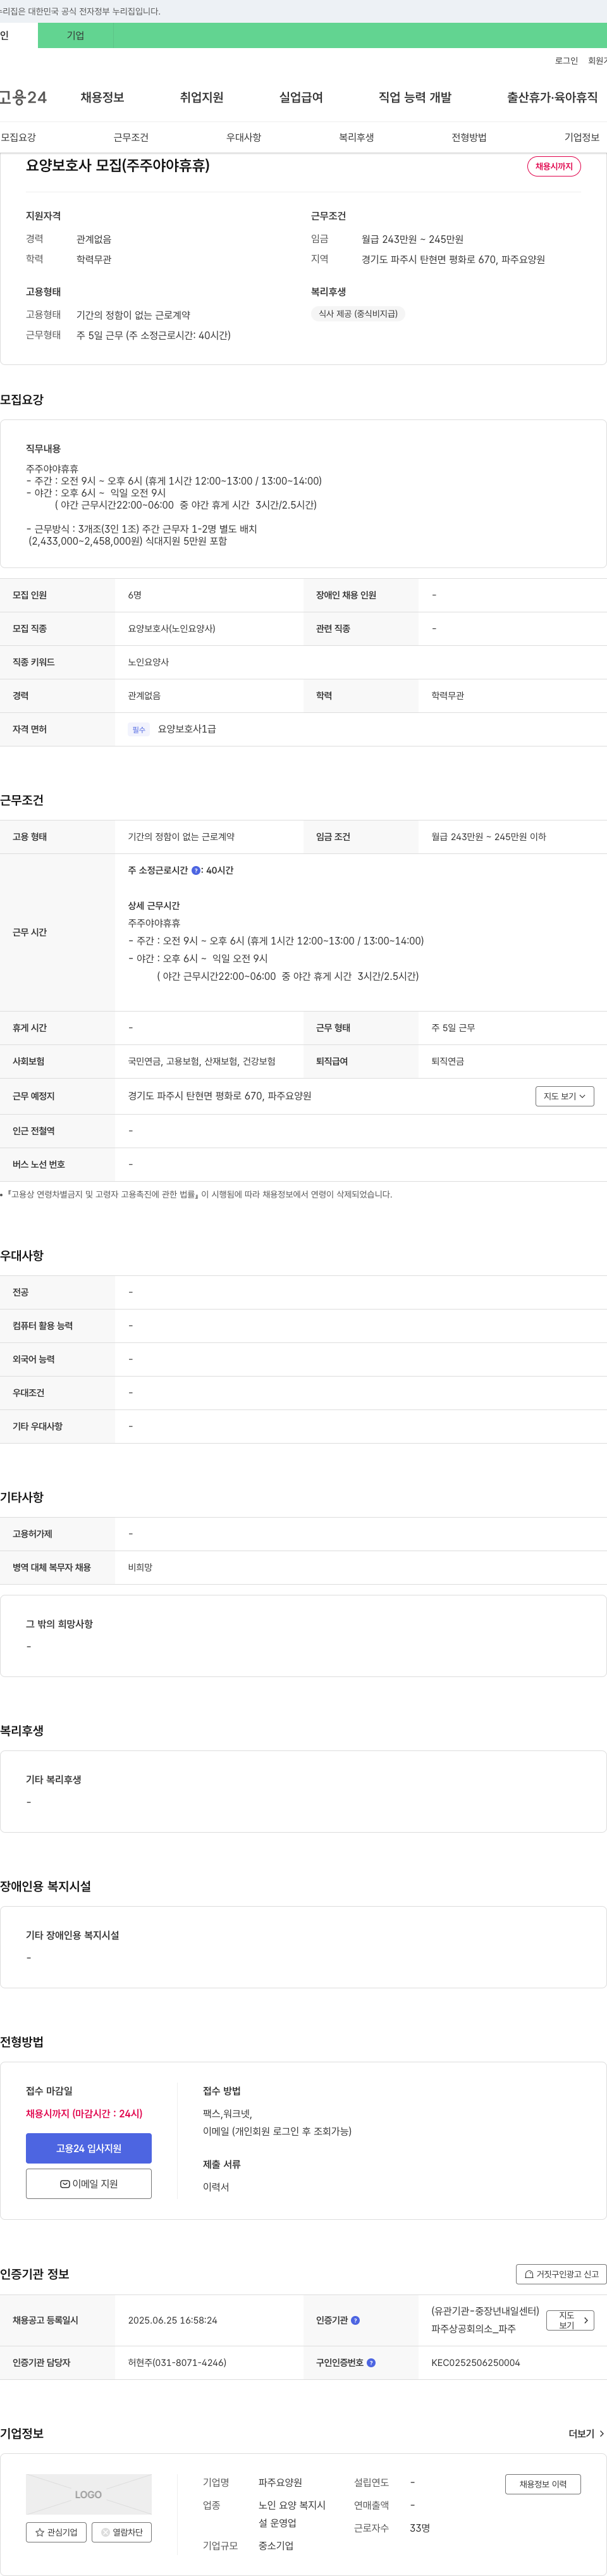Click the help icon beside 구인인증번호

click(x=371, y=2363)
